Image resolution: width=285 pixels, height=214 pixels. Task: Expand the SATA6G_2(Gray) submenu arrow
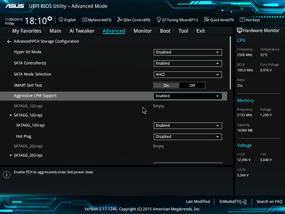11,155
